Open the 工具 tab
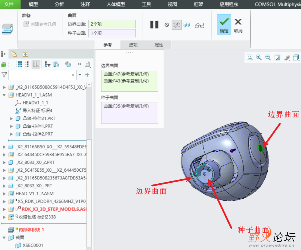 point(146,4)
